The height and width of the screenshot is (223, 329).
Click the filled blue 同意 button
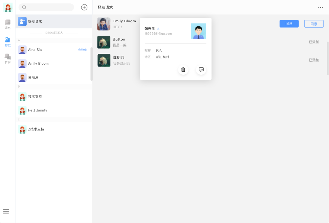pos(289,24)
